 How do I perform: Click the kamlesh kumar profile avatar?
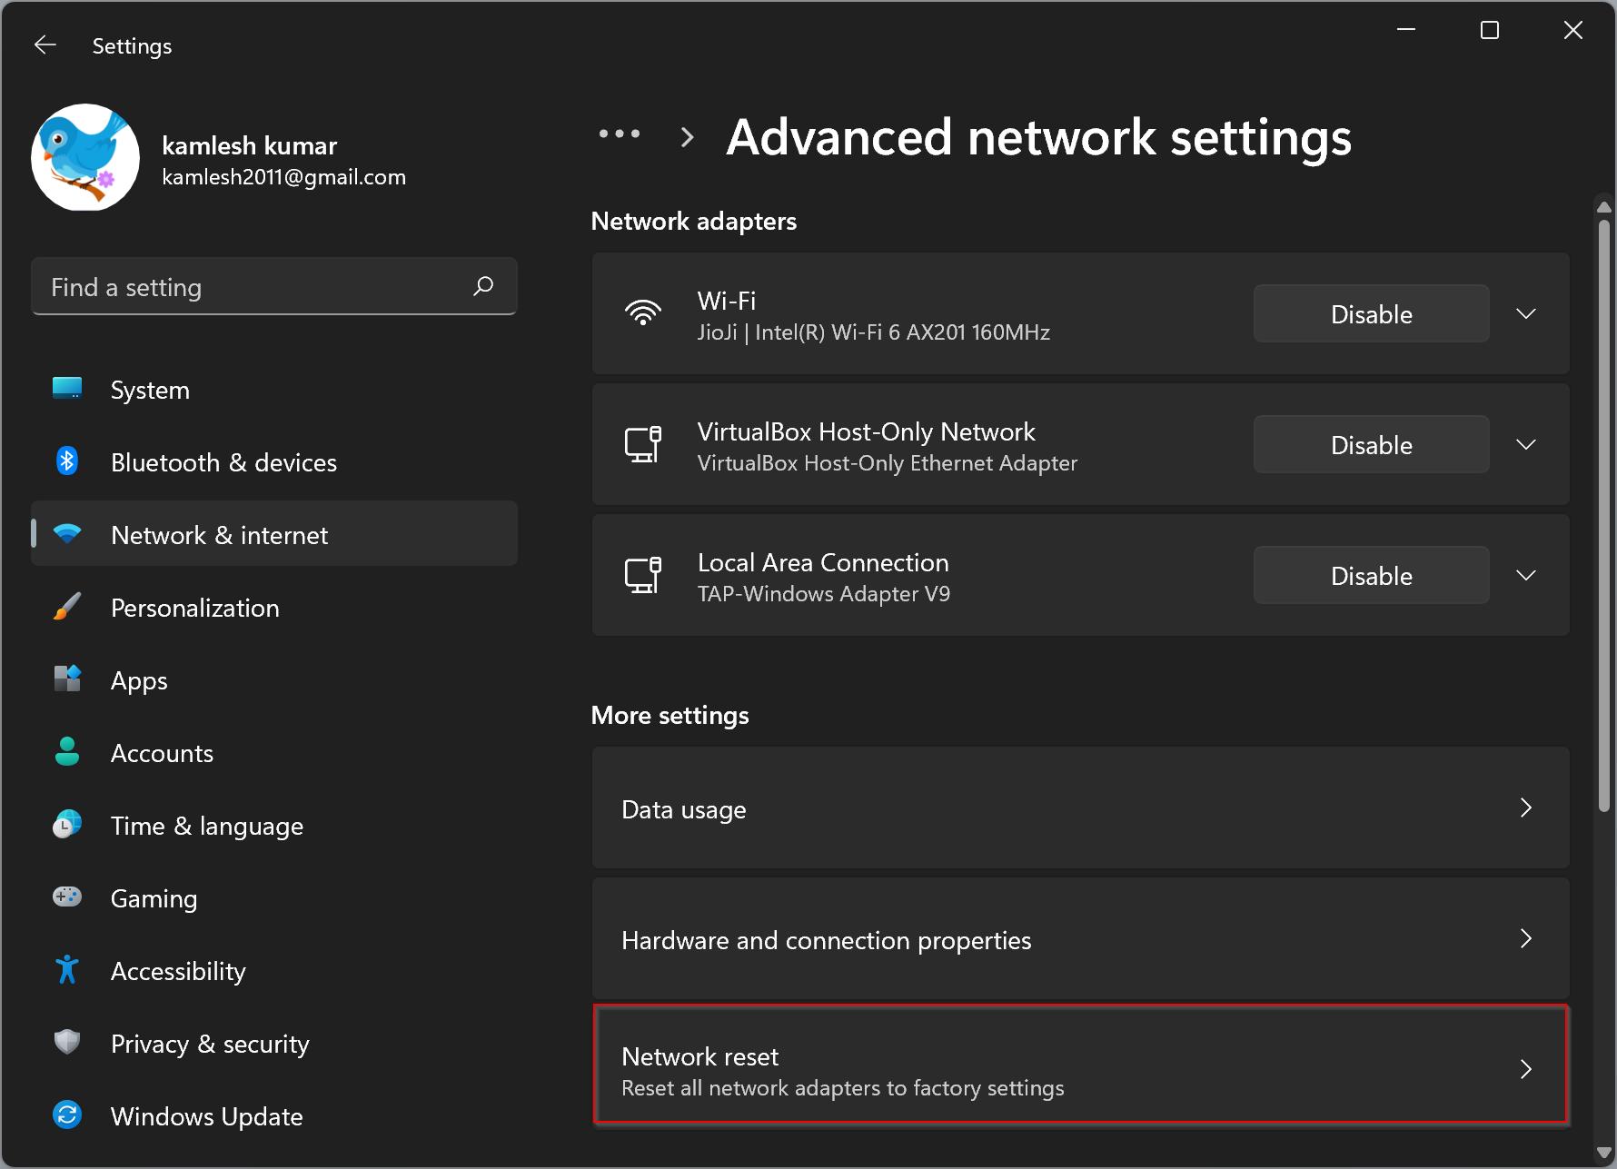[84, 157]
